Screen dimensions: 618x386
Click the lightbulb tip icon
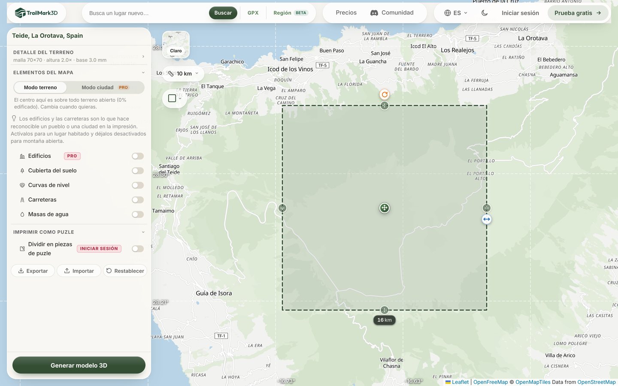pyautogui.click(x=14, y=118)
